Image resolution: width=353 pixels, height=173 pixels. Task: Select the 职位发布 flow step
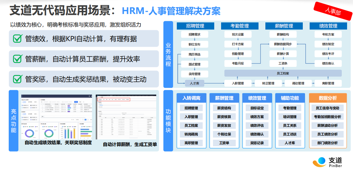(x=195, y=44)
